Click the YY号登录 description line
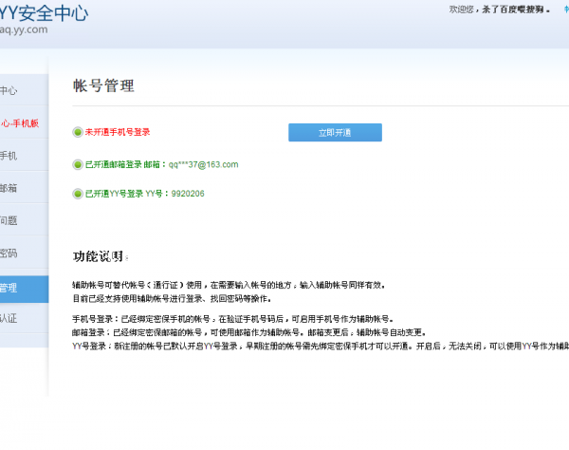569x450 pixels. pos(321,347)
